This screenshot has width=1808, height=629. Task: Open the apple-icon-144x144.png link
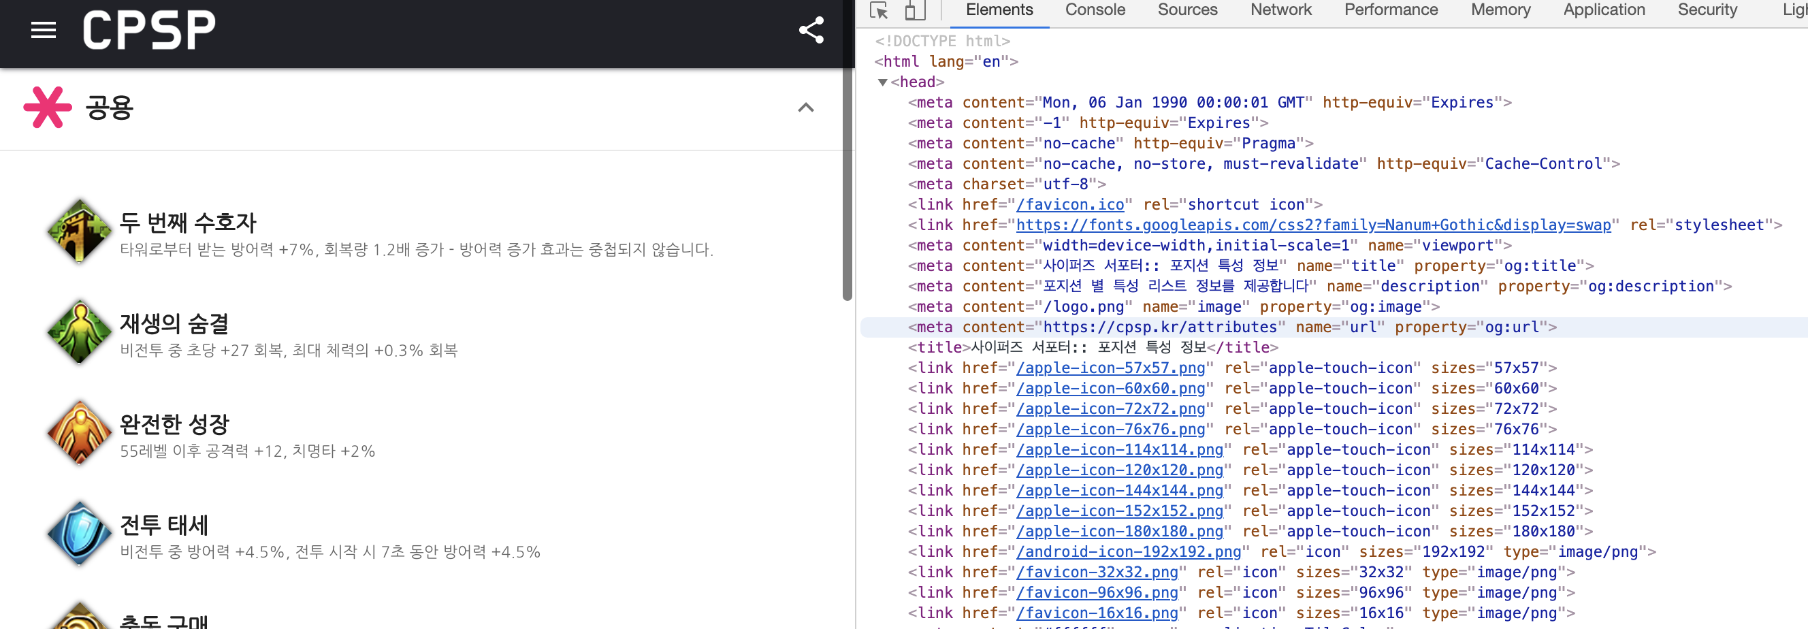[1120, 491]
